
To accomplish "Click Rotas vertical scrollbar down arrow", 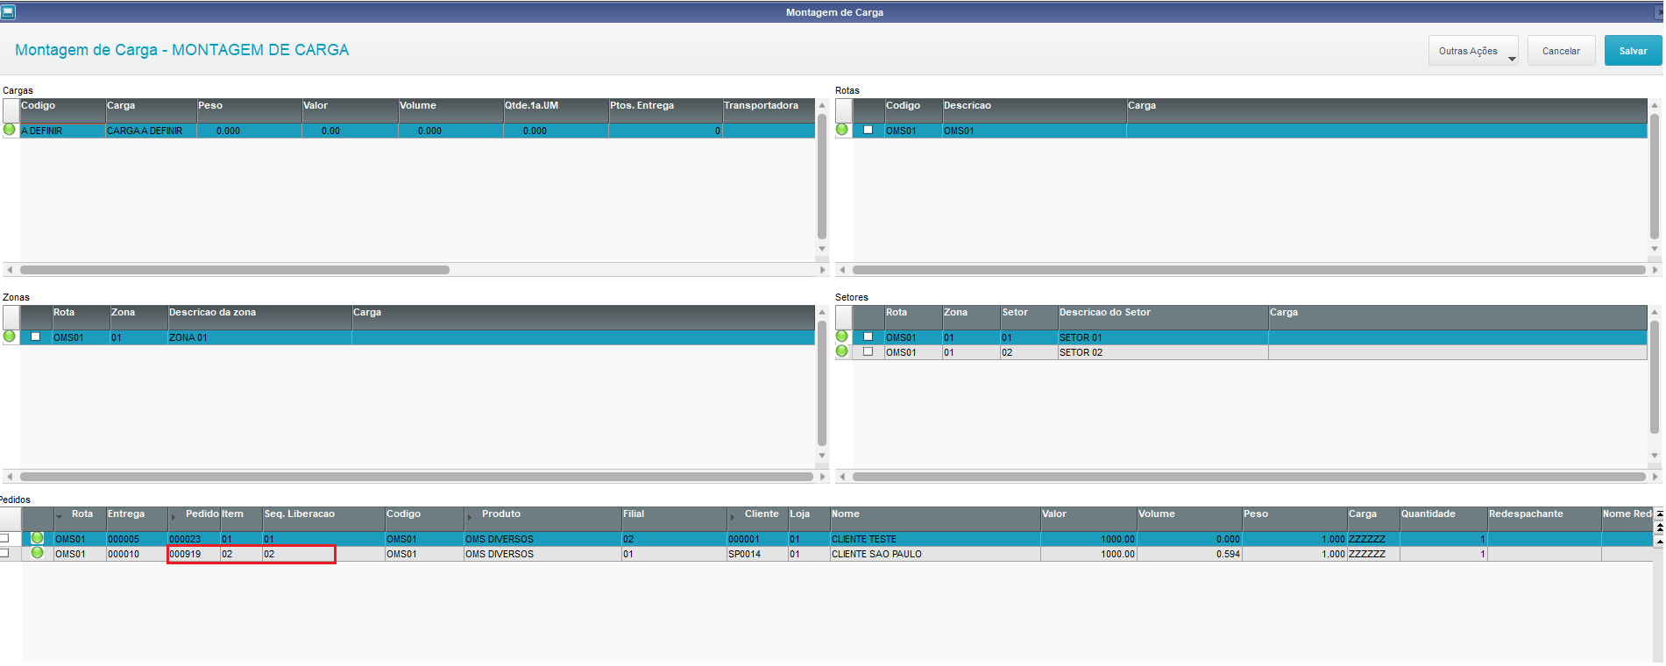I will pos(1655,249).
